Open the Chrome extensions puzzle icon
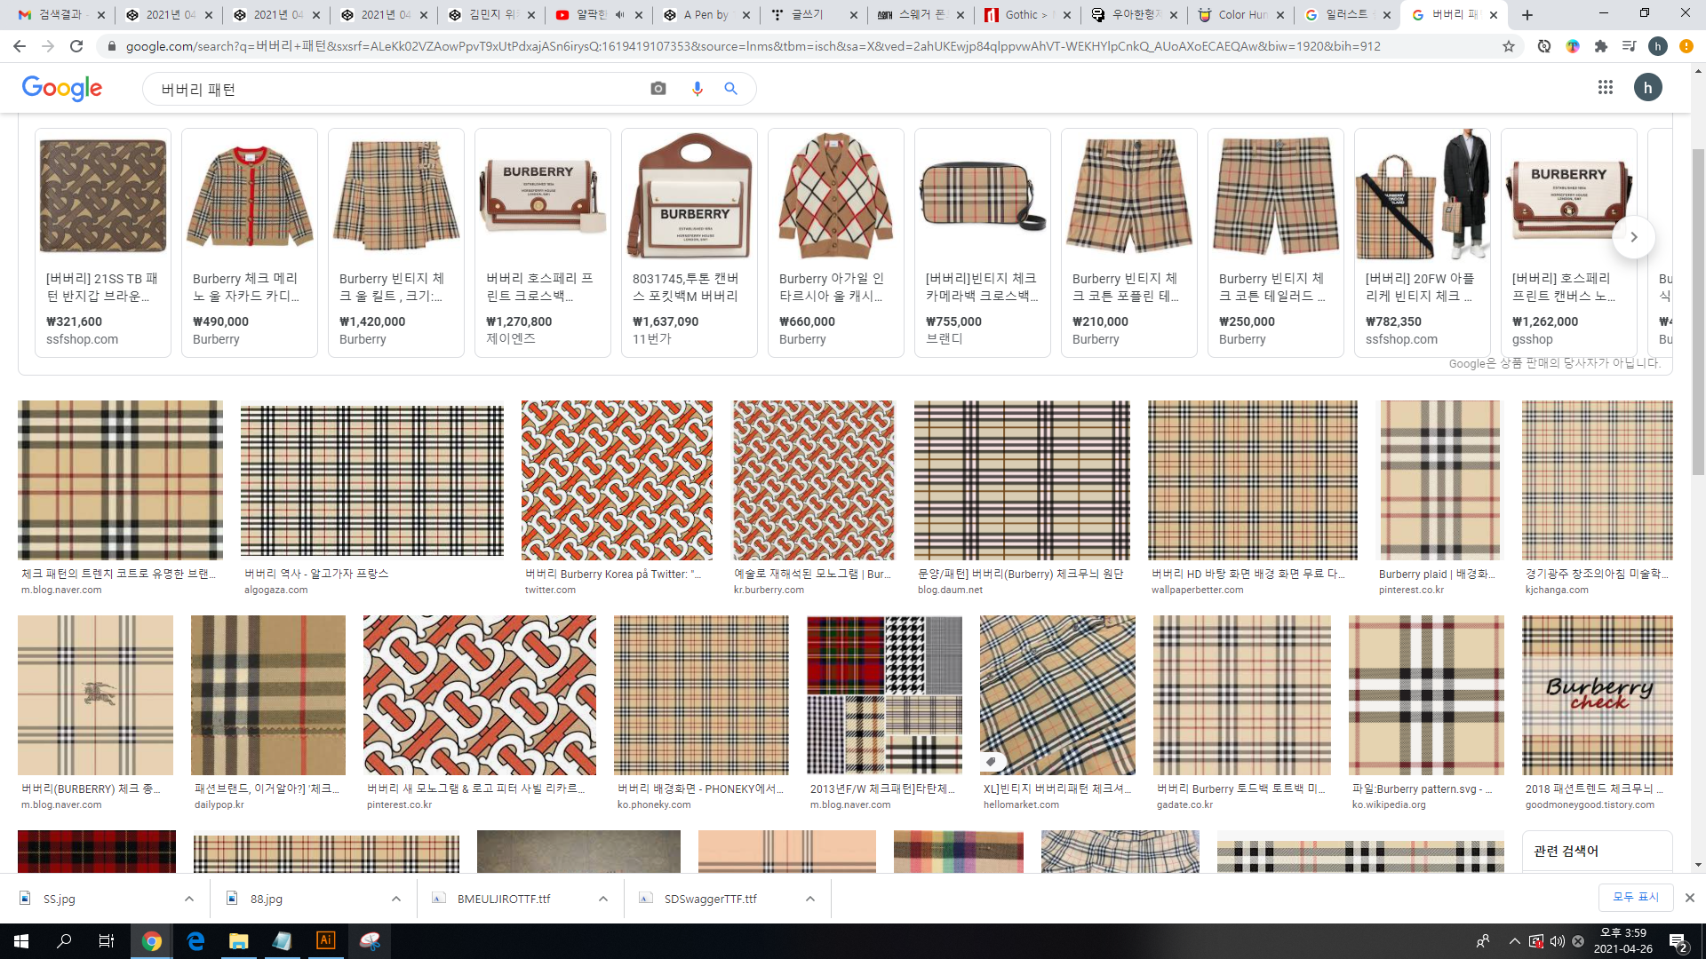Viewport: 1706px width, 959px height. pyautogui.click(x=1601, y=46)
